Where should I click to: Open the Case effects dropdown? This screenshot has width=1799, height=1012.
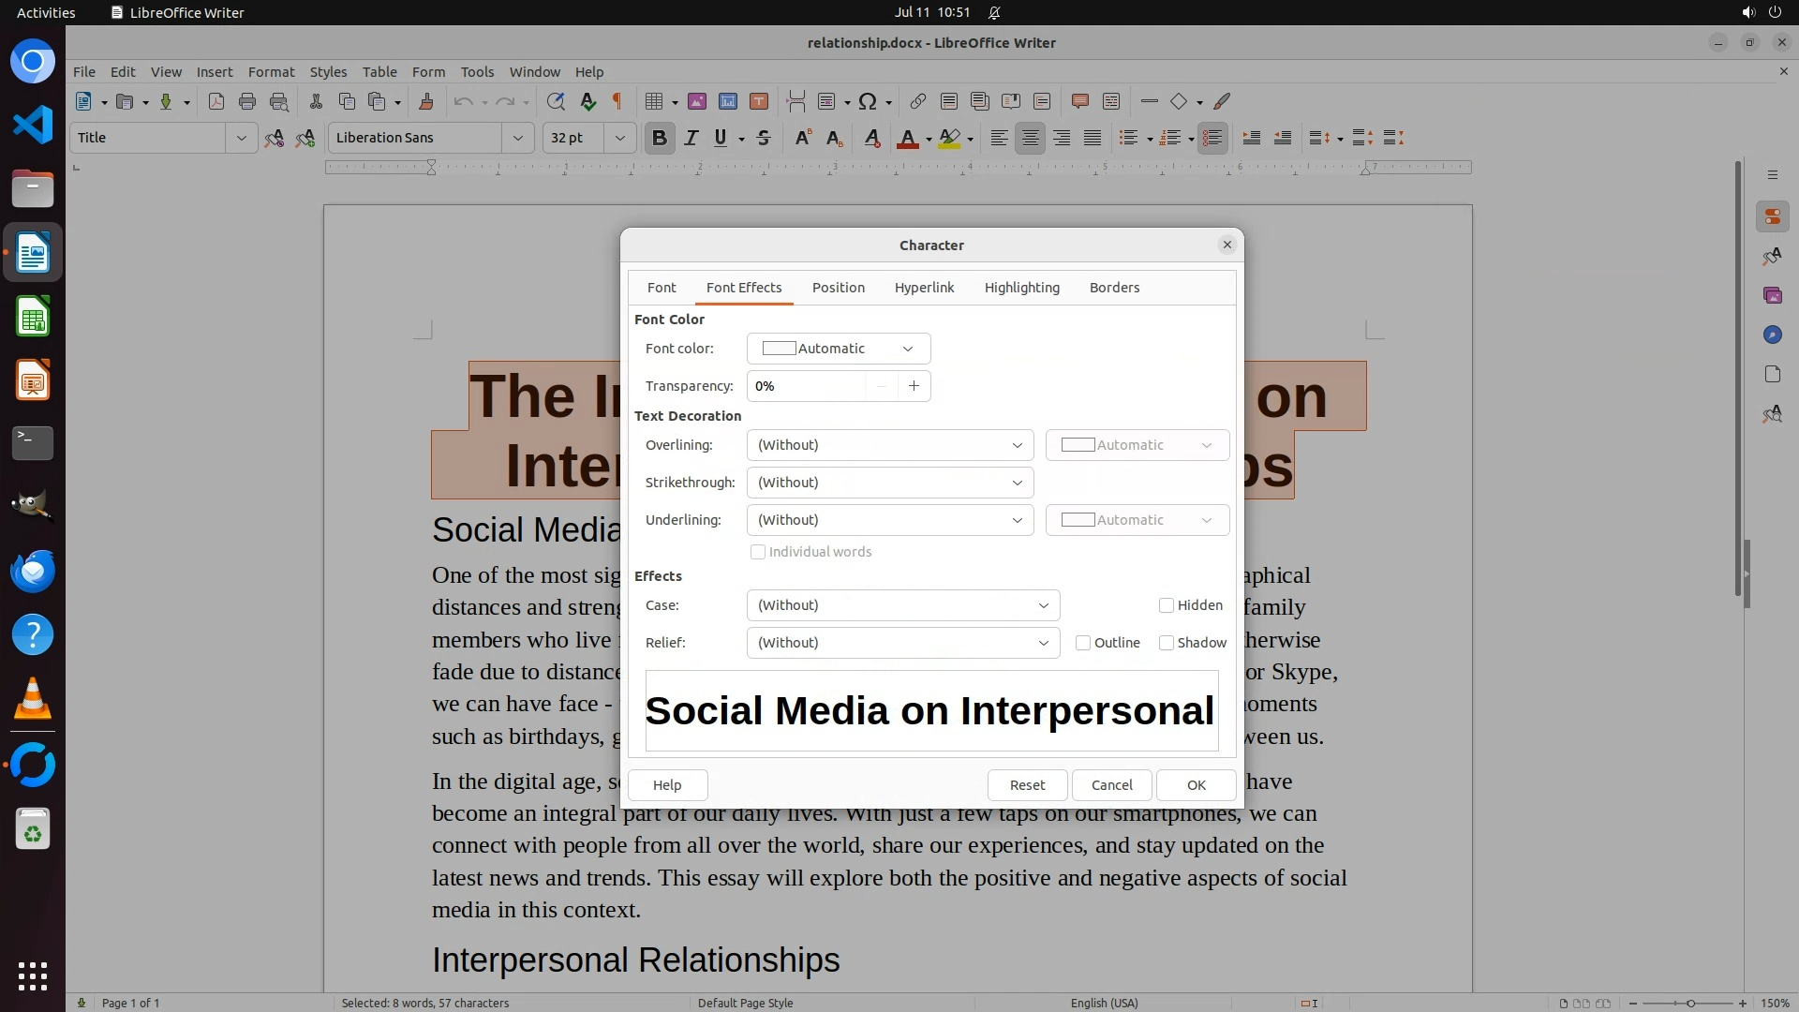(x=902, y=605)
